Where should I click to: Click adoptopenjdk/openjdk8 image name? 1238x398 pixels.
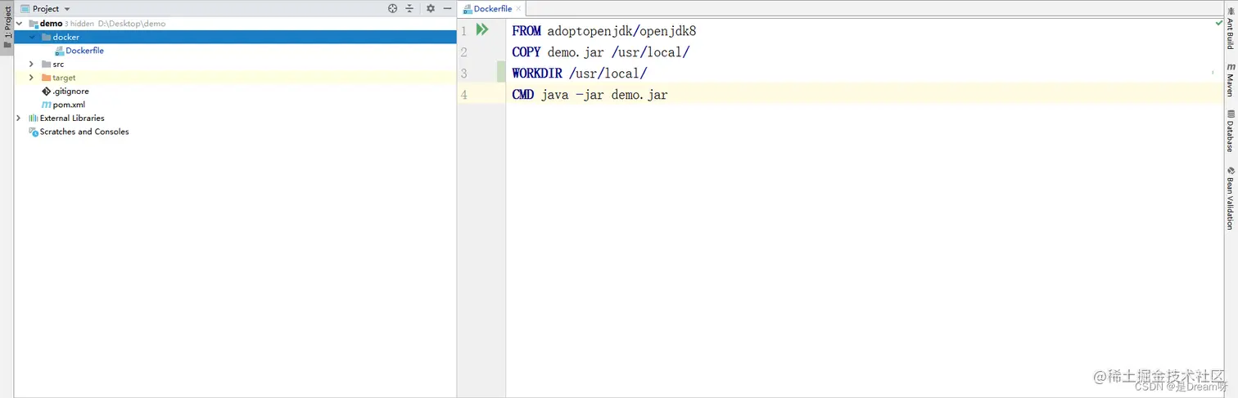[621, 31]
